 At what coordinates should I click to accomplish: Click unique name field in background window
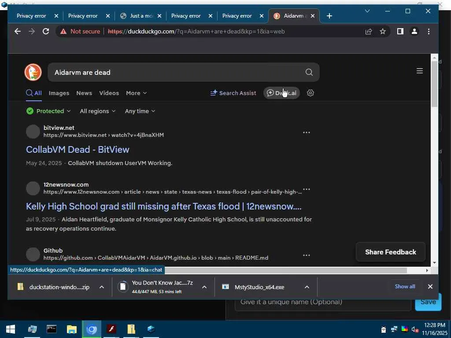tap(323, 303)
